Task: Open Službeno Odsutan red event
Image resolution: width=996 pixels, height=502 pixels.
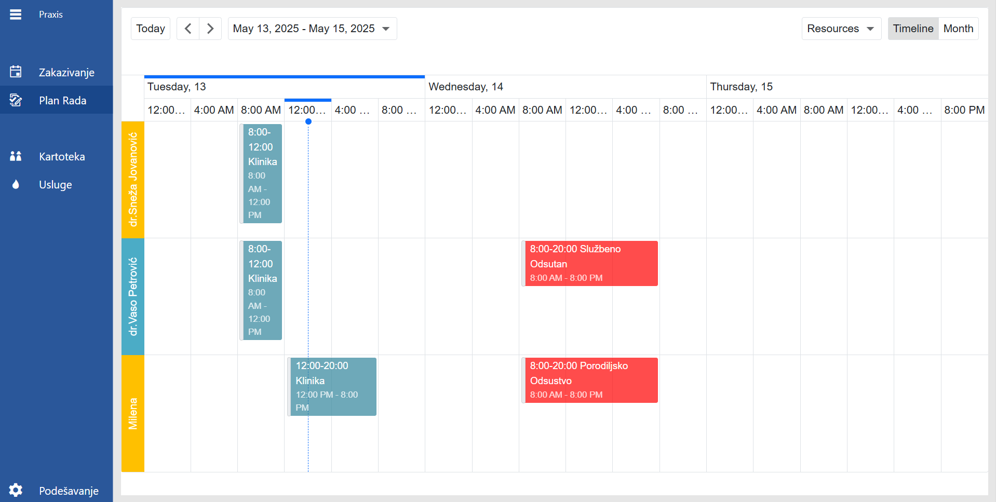Action: (590, 263)
